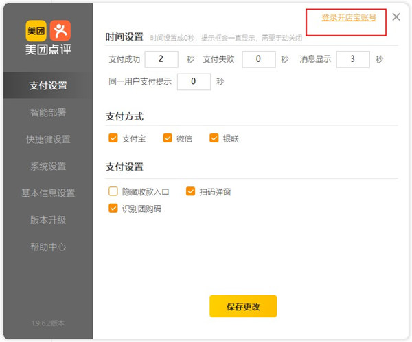Open 快捷键设置 in the sidebar
The width and height of the screenshot is (412, 342).
click(x=48, y=140)
